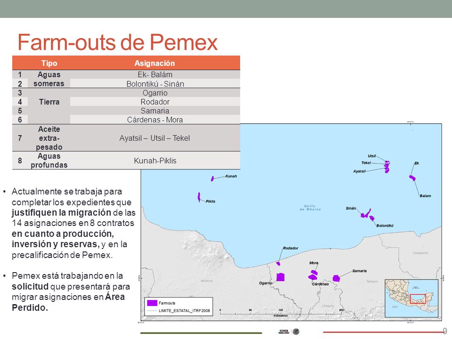Click the Ayatsil label on the map
Image resolution: width=452 pixels, height=339 pixels.
point(359,171)
